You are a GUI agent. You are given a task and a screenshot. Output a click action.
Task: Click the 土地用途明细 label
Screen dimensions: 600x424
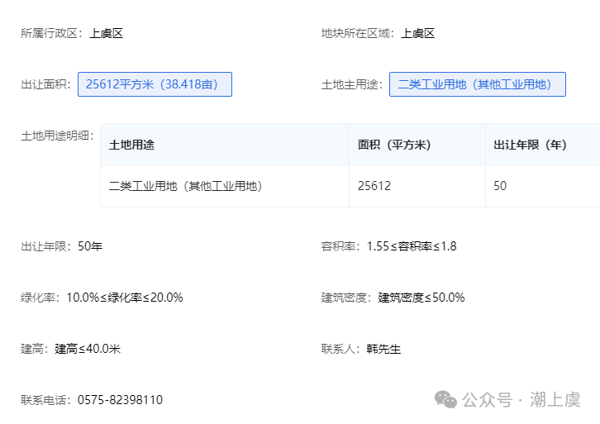[x=57, y=136]
